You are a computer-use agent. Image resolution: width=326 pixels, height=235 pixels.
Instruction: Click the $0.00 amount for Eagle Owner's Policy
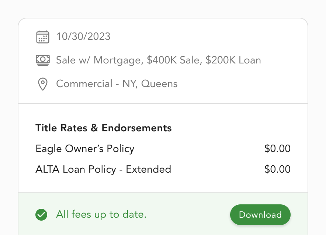pos(277,149)
